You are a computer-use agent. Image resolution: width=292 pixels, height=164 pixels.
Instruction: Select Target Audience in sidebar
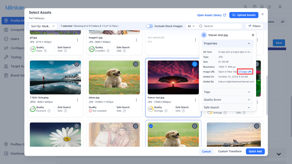[14, 66]
